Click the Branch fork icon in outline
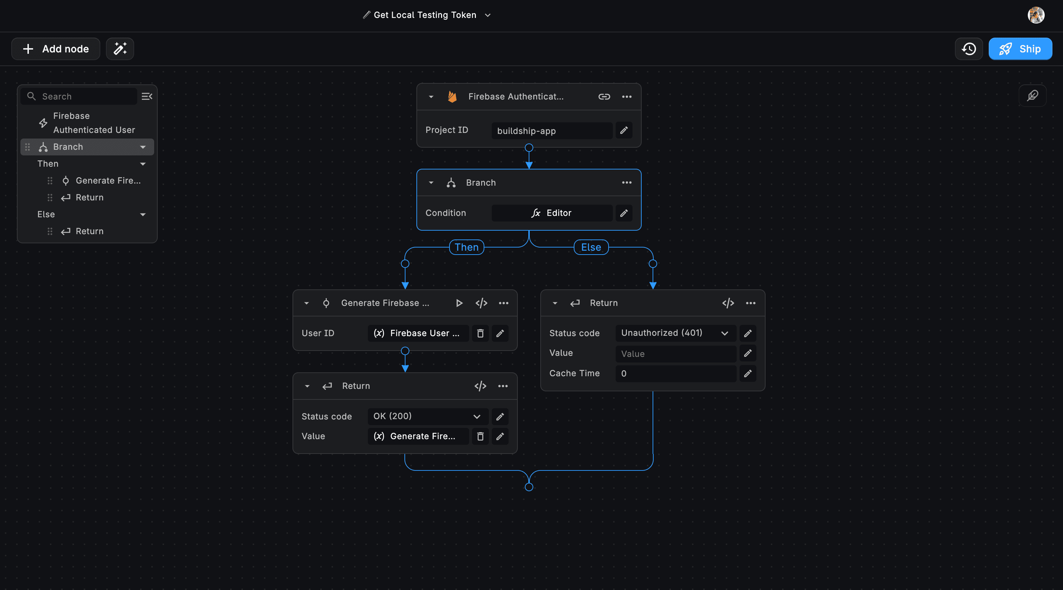1063x590 pixels. 43,147
